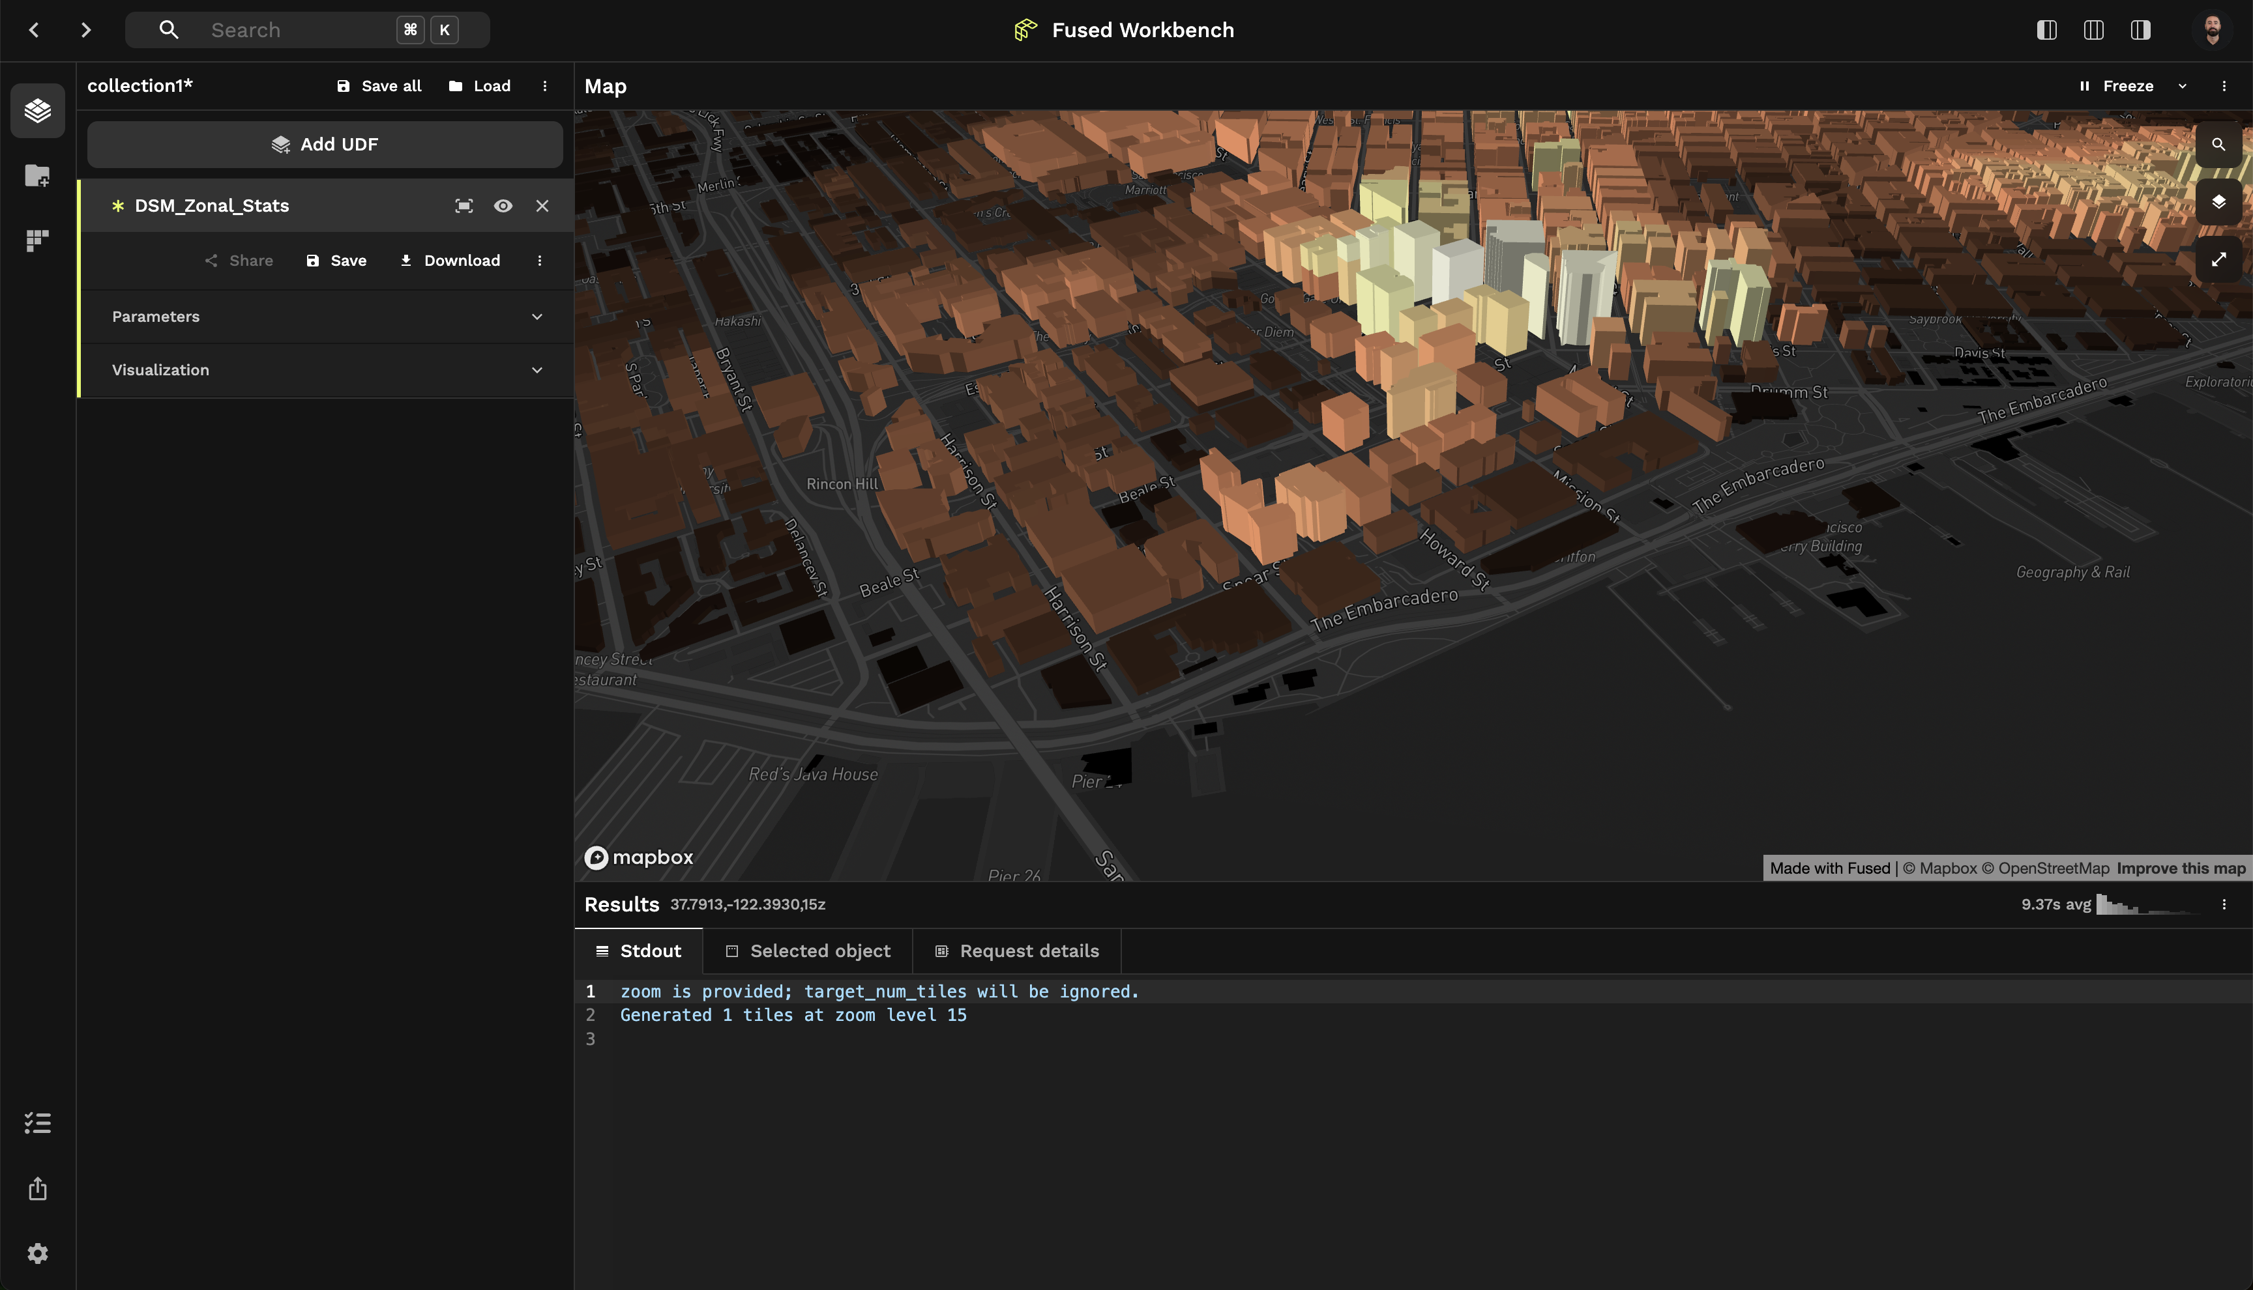Open Results panel more options
Image resolution: width=2253 pixels, height=1290 pixels.
[x=2224, y=904]
